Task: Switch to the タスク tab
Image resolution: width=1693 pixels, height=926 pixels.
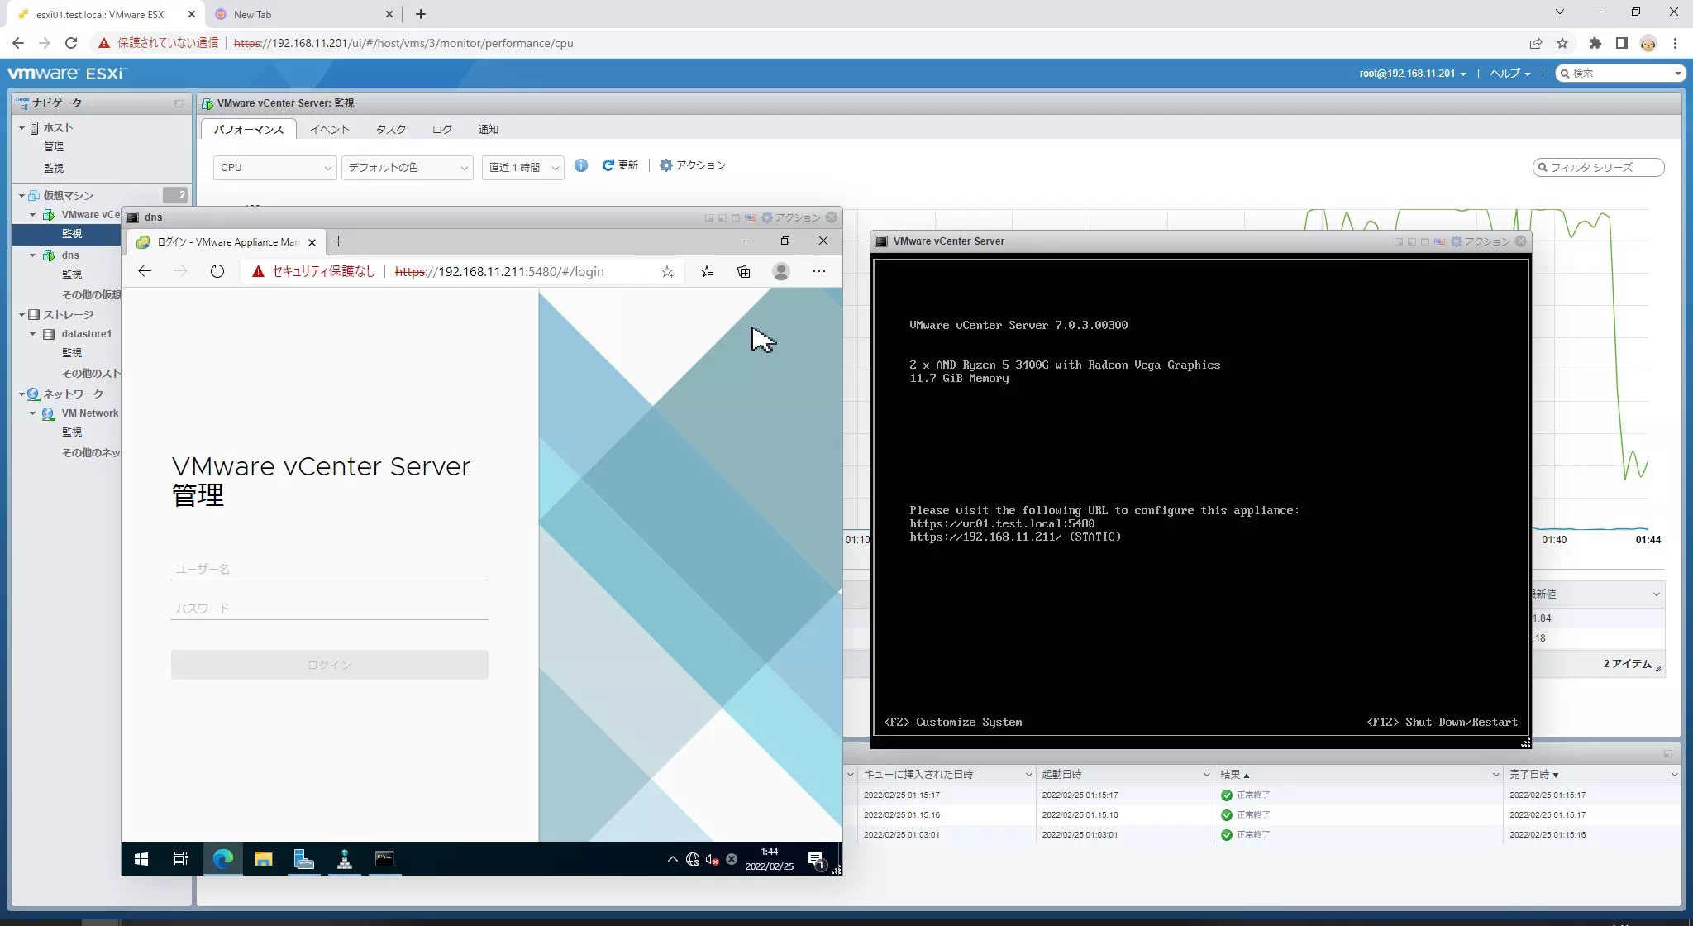Action: coord(391,130)
